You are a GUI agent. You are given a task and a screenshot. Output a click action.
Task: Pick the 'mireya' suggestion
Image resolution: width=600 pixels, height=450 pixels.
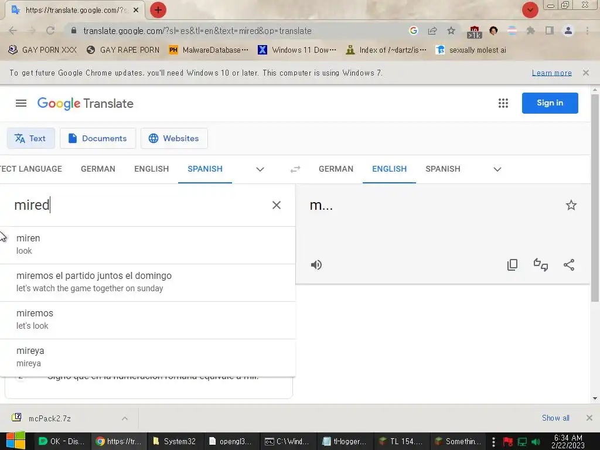click(x=147, y=357)
